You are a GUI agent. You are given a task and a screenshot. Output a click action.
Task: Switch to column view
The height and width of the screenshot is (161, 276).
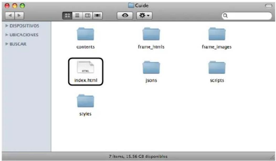(87, 15)
